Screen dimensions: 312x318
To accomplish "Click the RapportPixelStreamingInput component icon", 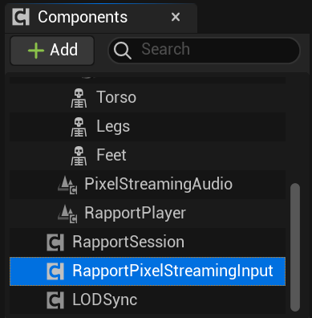I will pos(55,271).
